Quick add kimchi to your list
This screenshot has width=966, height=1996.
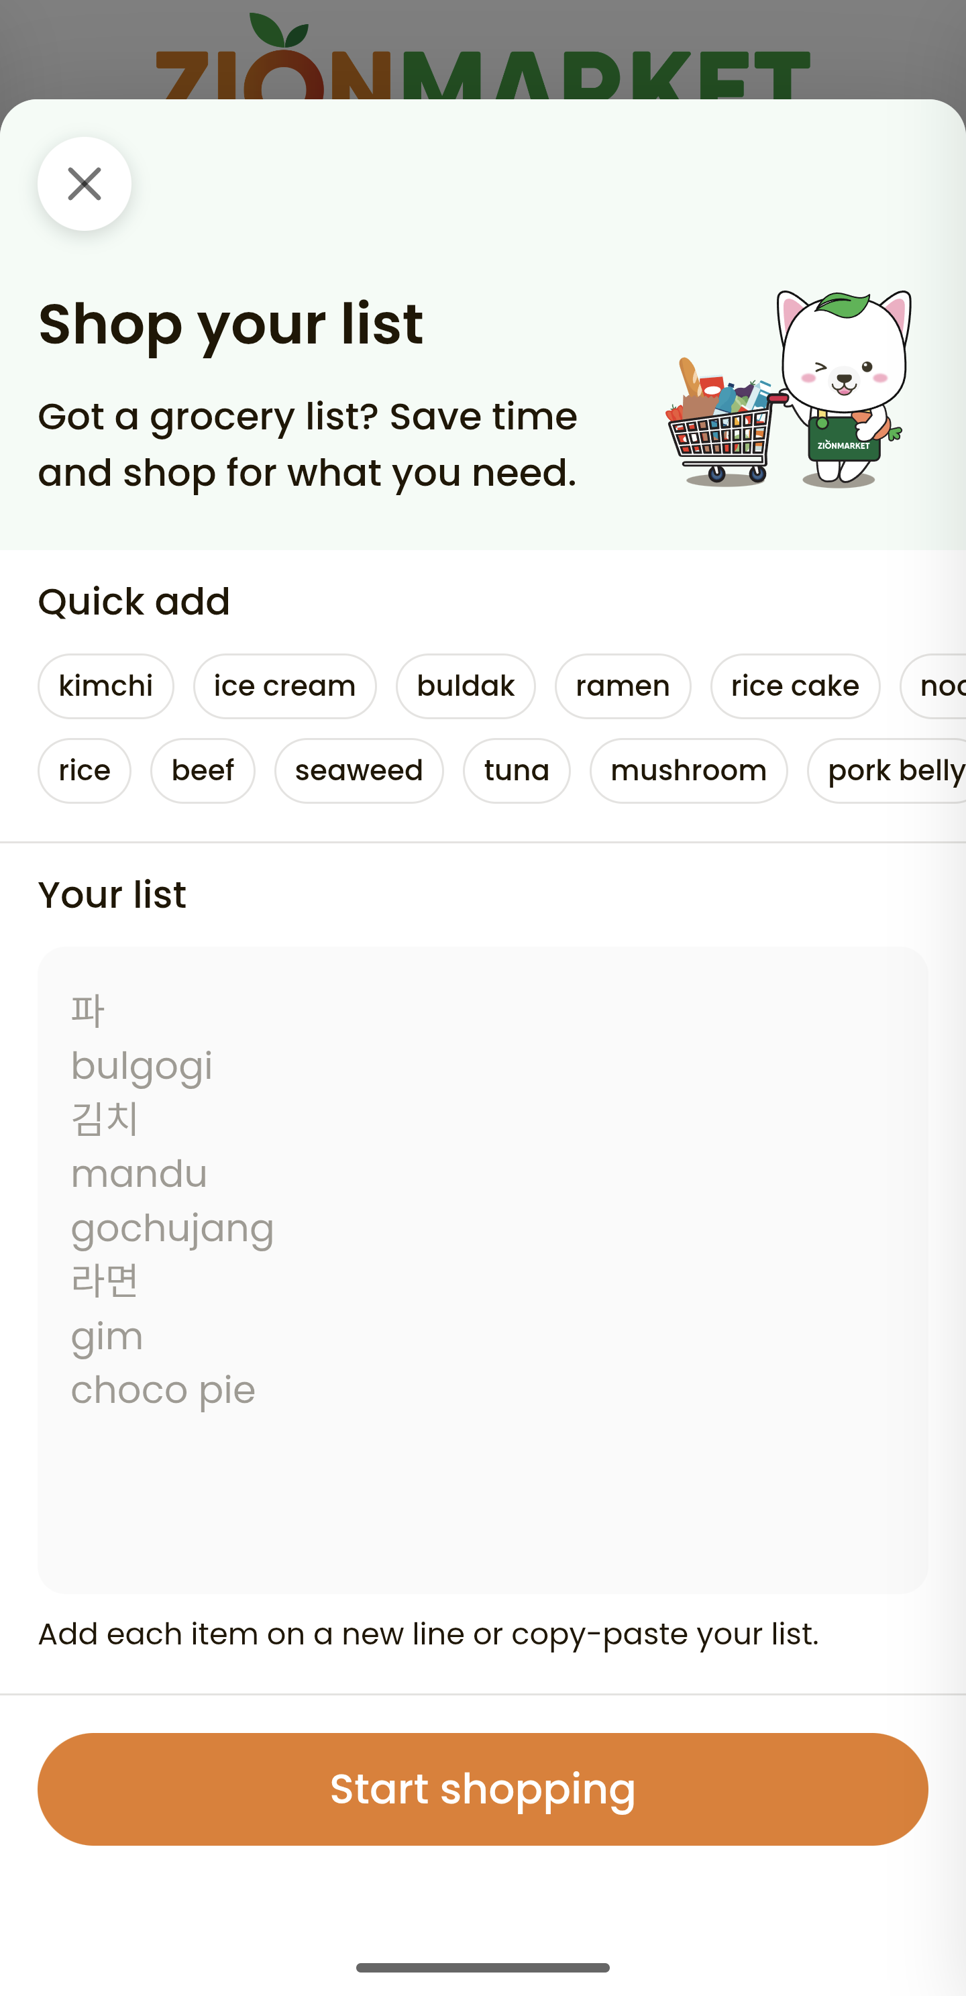pyautogui.click(x=105, y=685)
